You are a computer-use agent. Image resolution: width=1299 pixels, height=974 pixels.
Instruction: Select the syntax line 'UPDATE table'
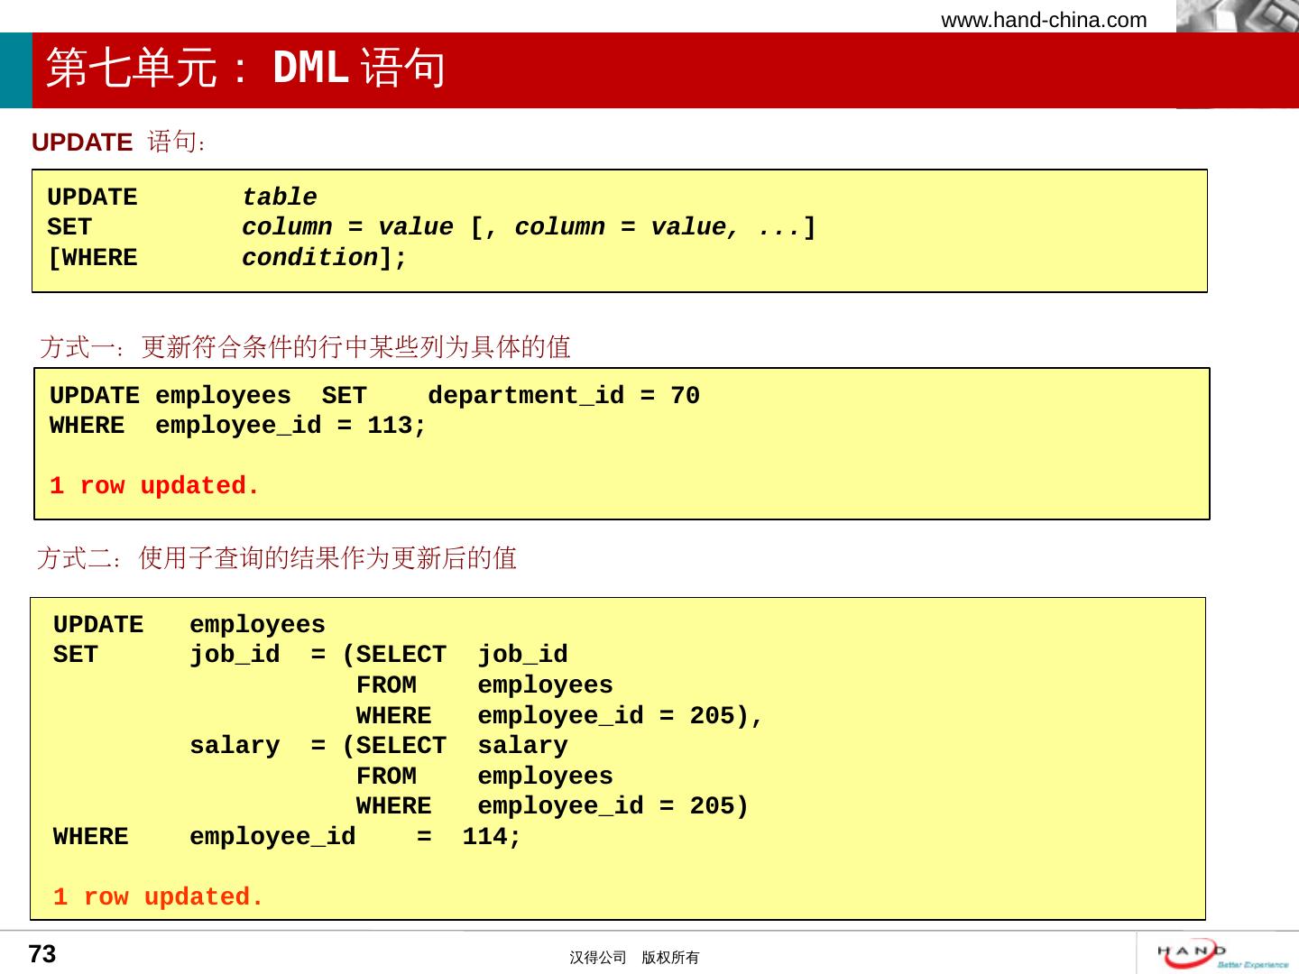click(x=182, y=198)
